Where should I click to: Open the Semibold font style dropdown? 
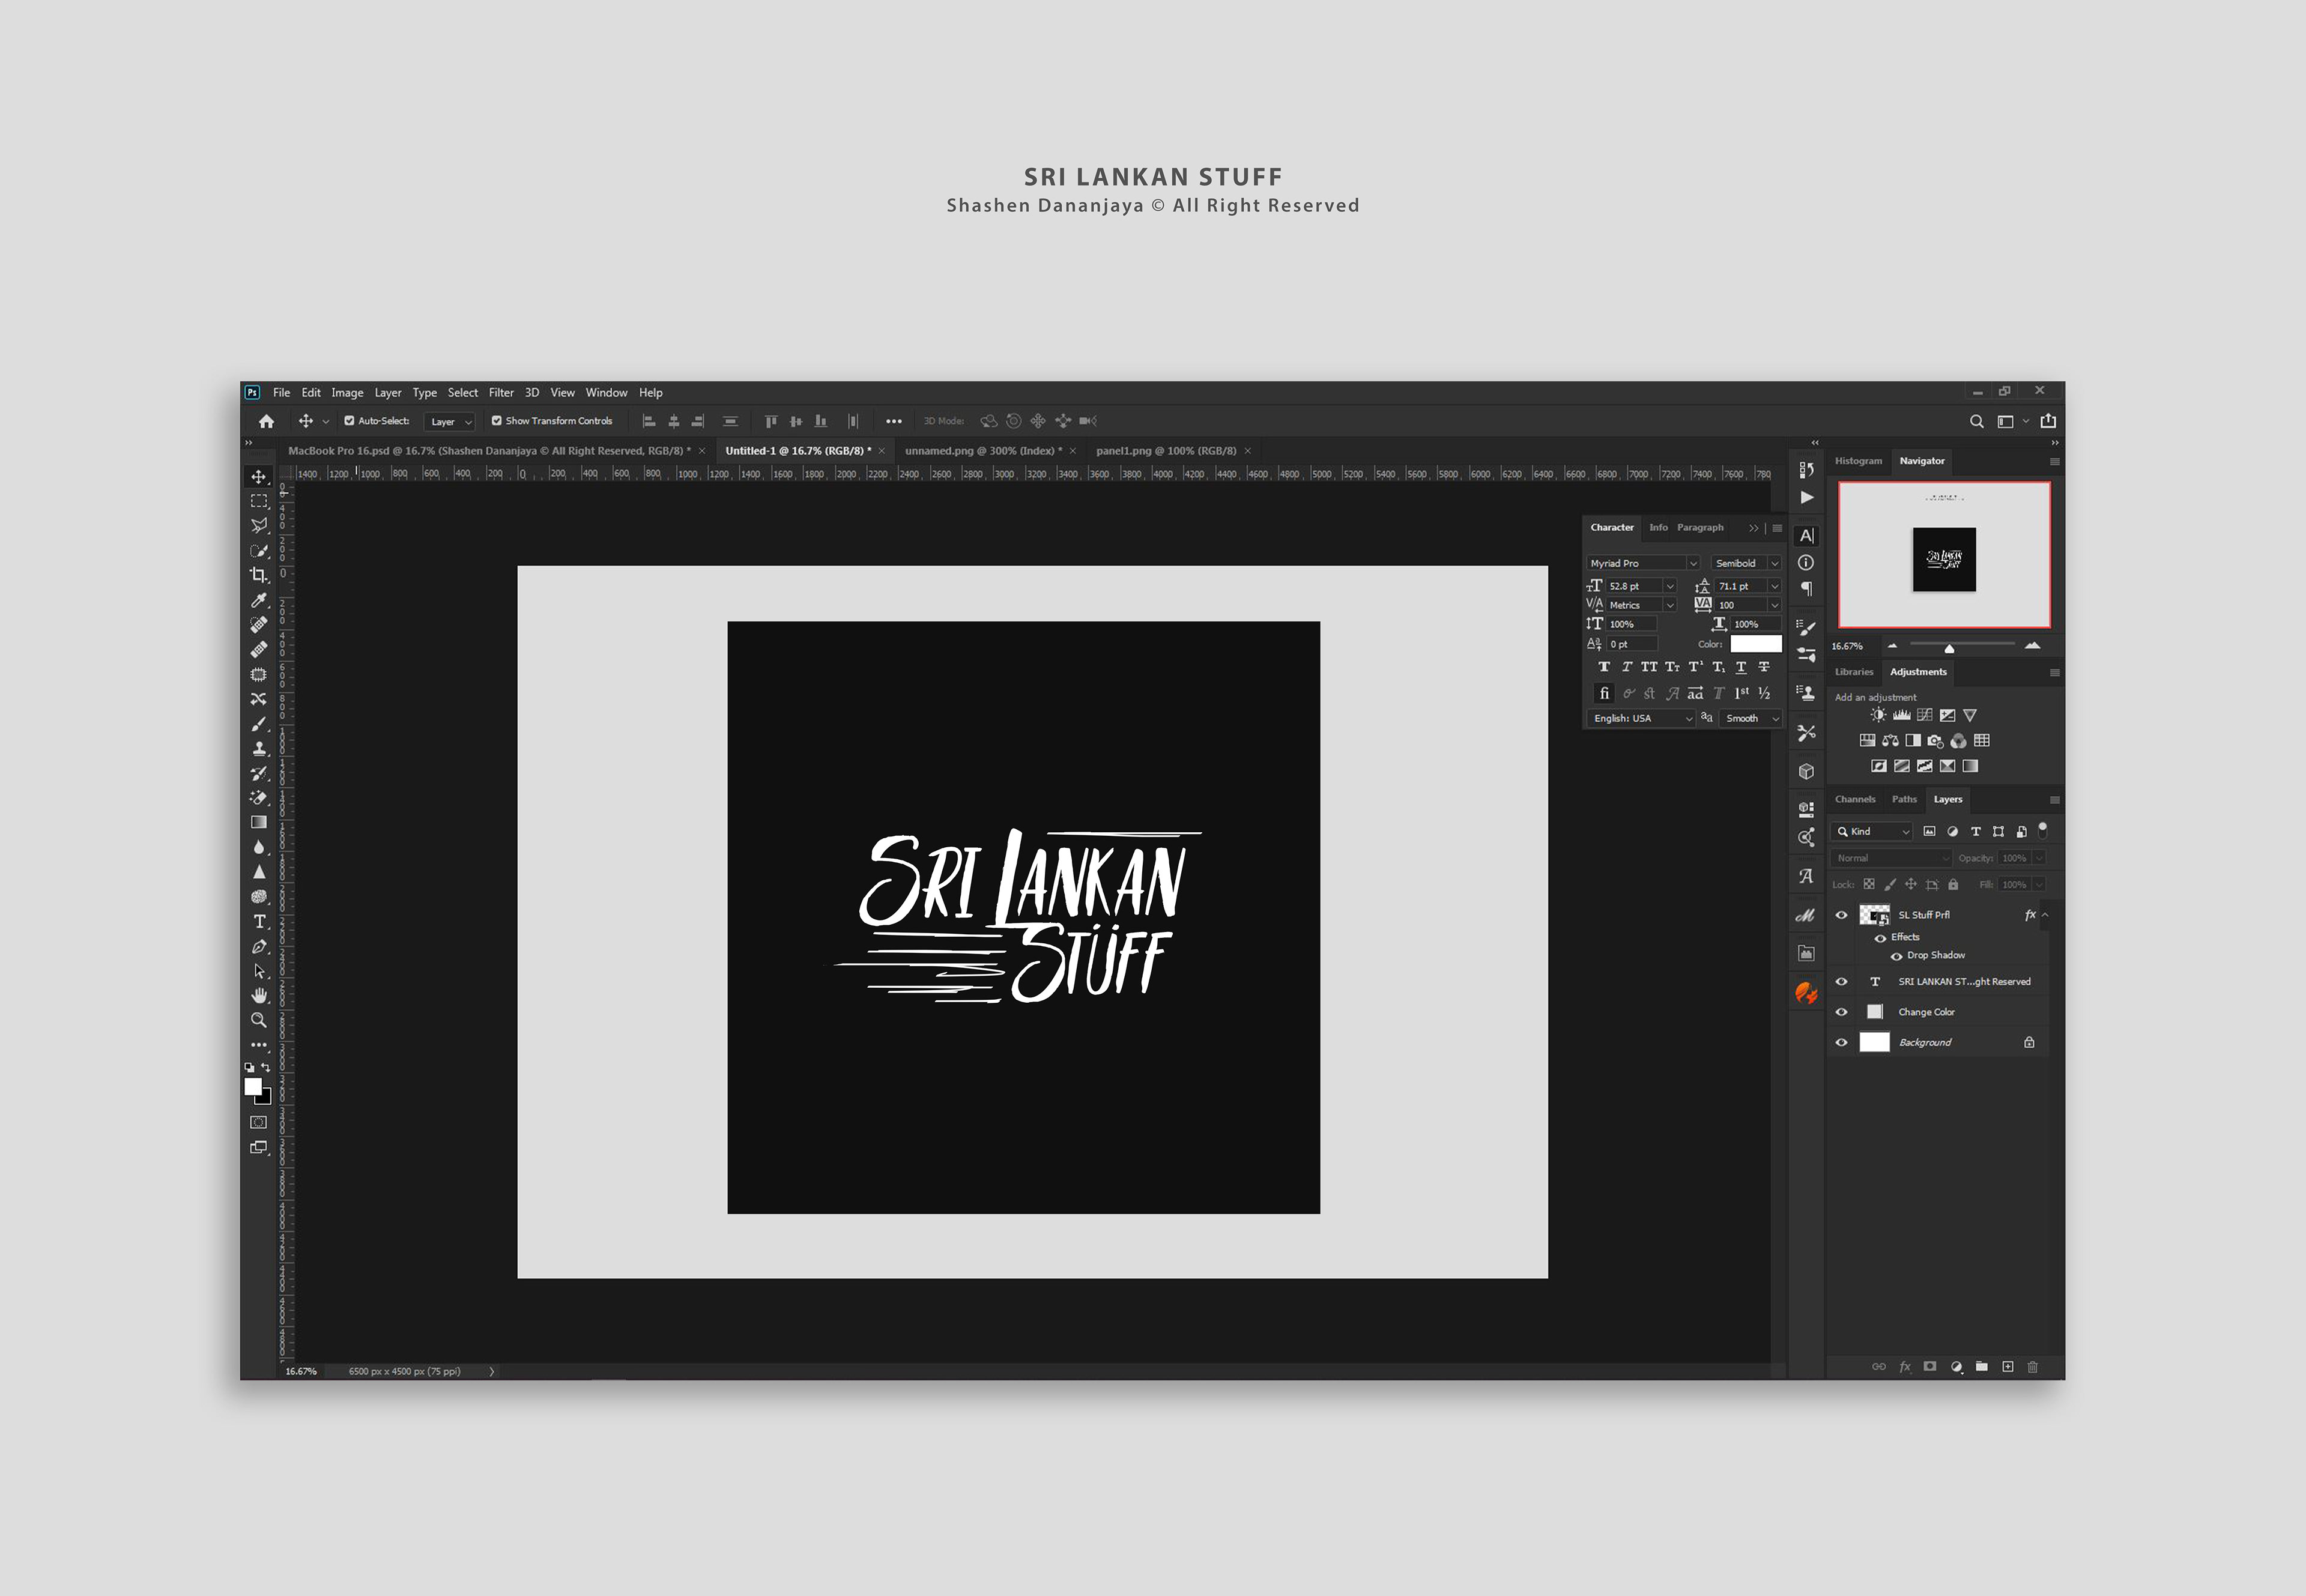(1774, 563)
